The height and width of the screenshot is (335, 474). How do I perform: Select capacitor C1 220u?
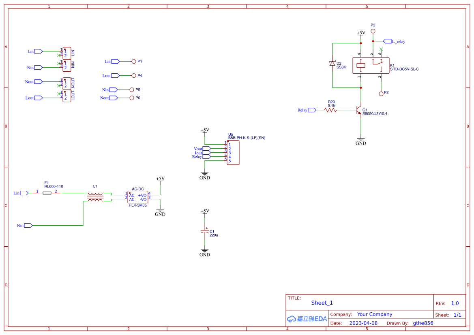[205, 231]
